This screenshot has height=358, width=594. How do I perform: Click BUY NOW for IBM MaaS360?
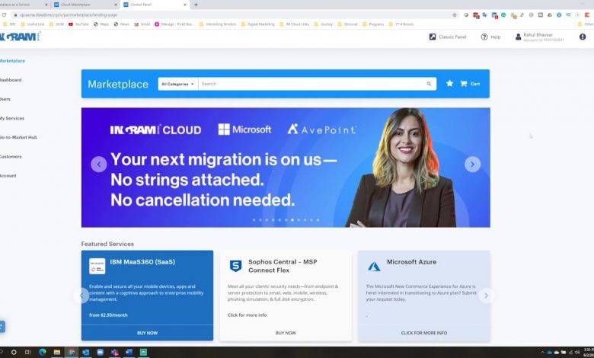click(147, 333)
